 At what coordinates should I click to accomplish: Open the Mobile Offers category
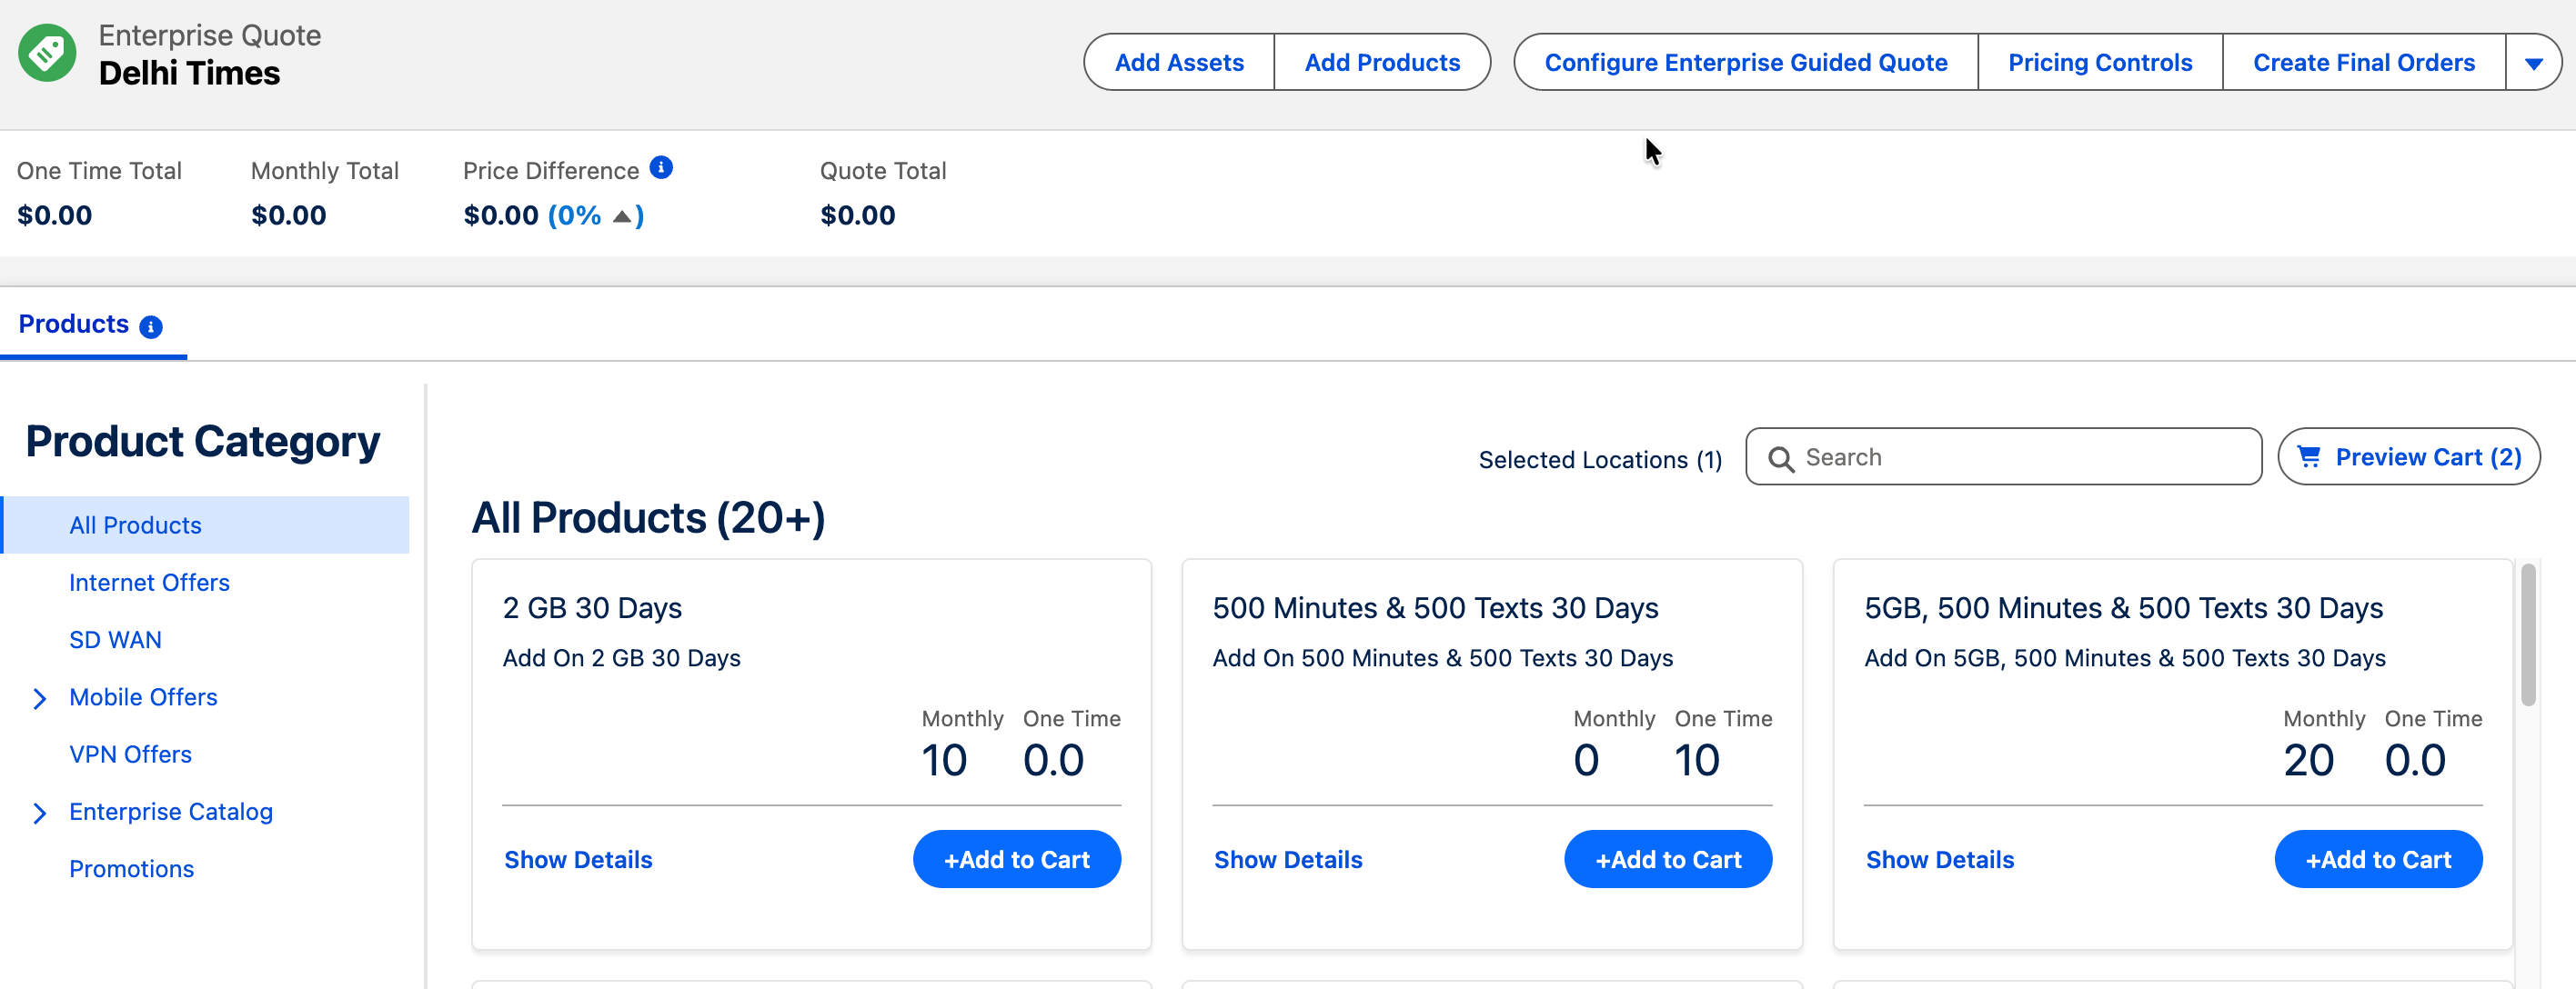tap(143, 697)
